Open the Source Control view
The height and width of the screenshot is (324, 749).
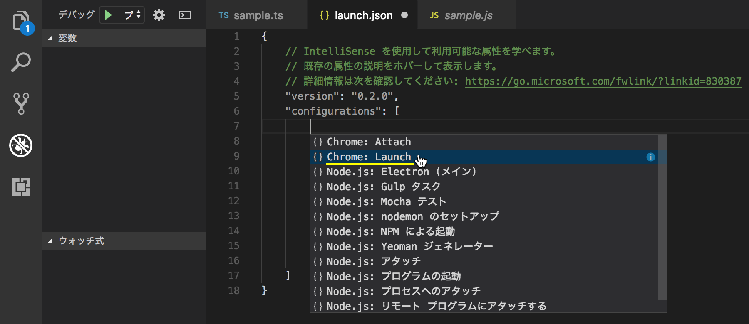tap(21, 104)
